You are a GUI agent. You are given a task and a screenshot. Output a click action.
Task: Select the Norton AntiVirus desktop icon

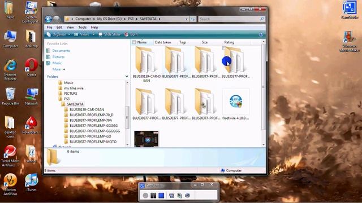click(x=10, y=184)
